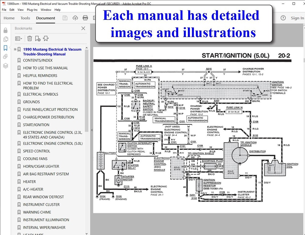The height and width of the screenshot is (235, 305).
Task: Click the START/IGNITION (5.0L) page heading
Action: (235, 56)
